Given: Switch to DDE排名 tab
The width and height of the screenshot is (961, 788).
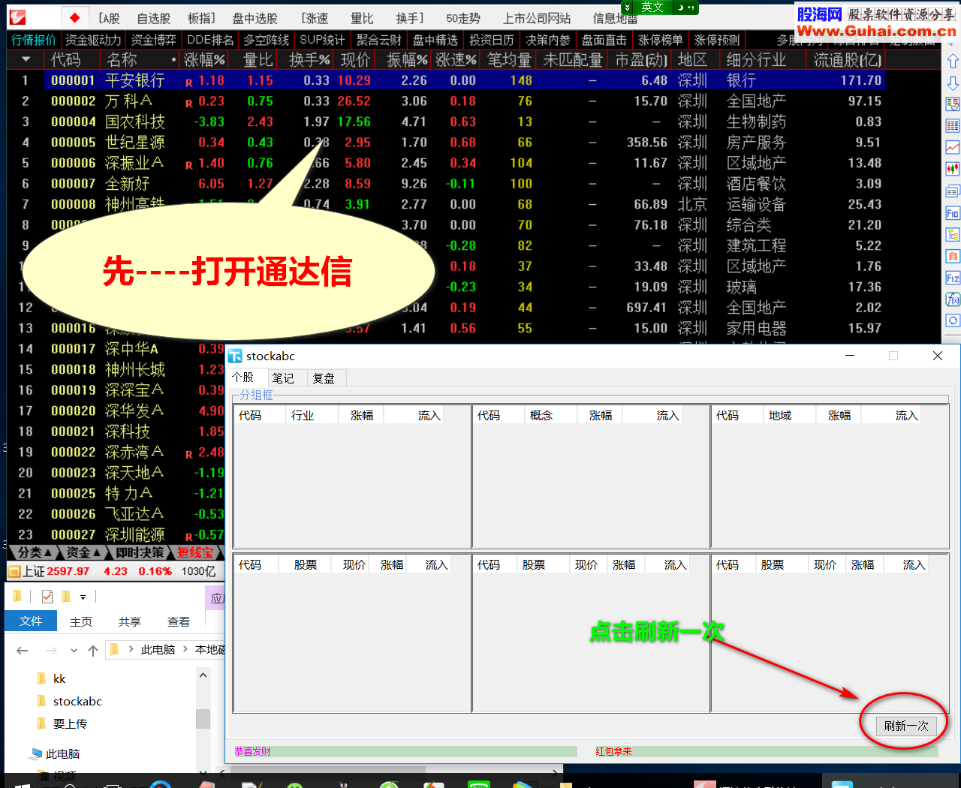Looking at the screenshot, I should point(210,40).
